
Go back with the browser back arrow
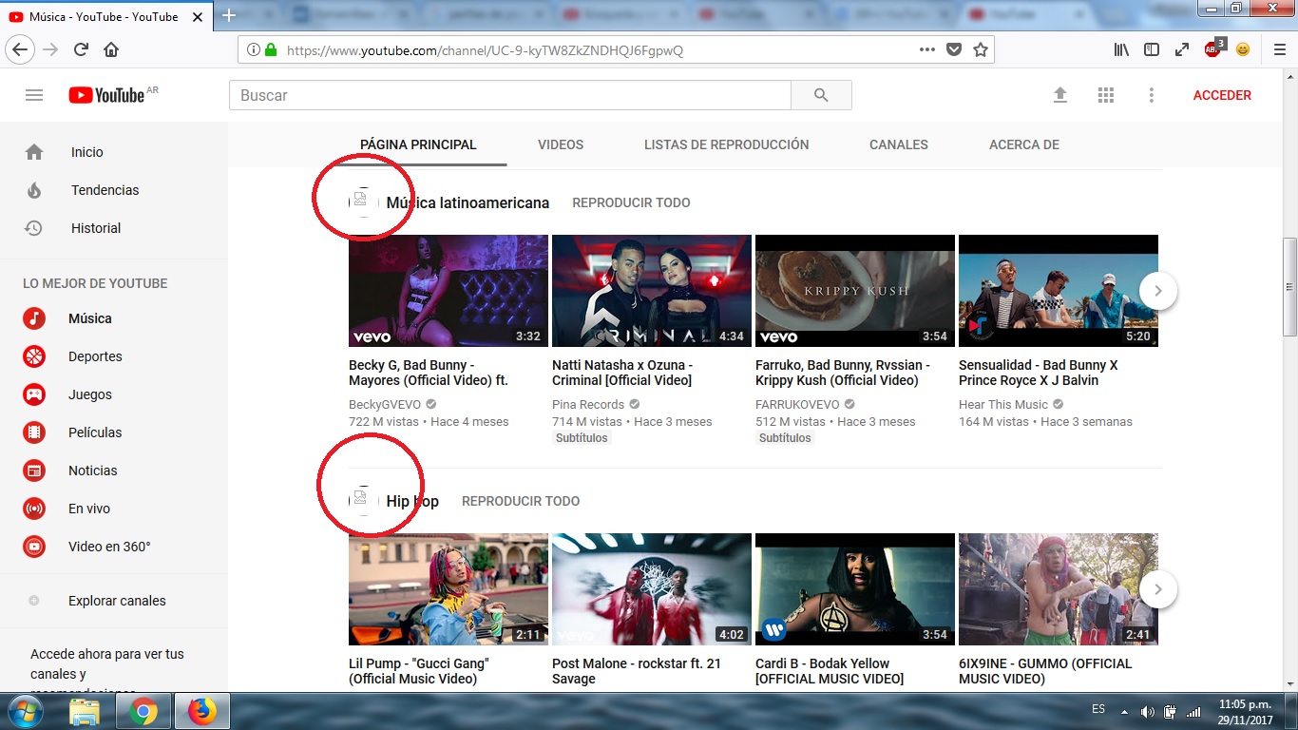(21, 50)
